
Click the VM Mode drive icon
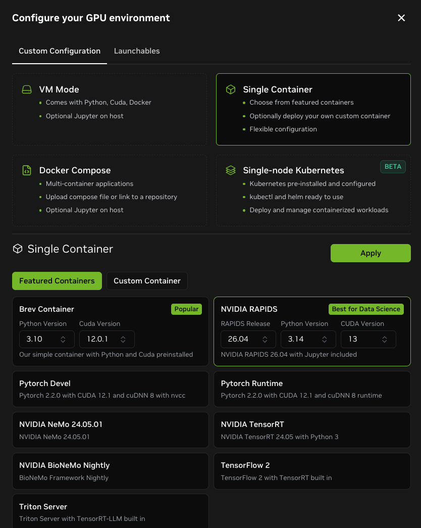(x=27, y=89)
